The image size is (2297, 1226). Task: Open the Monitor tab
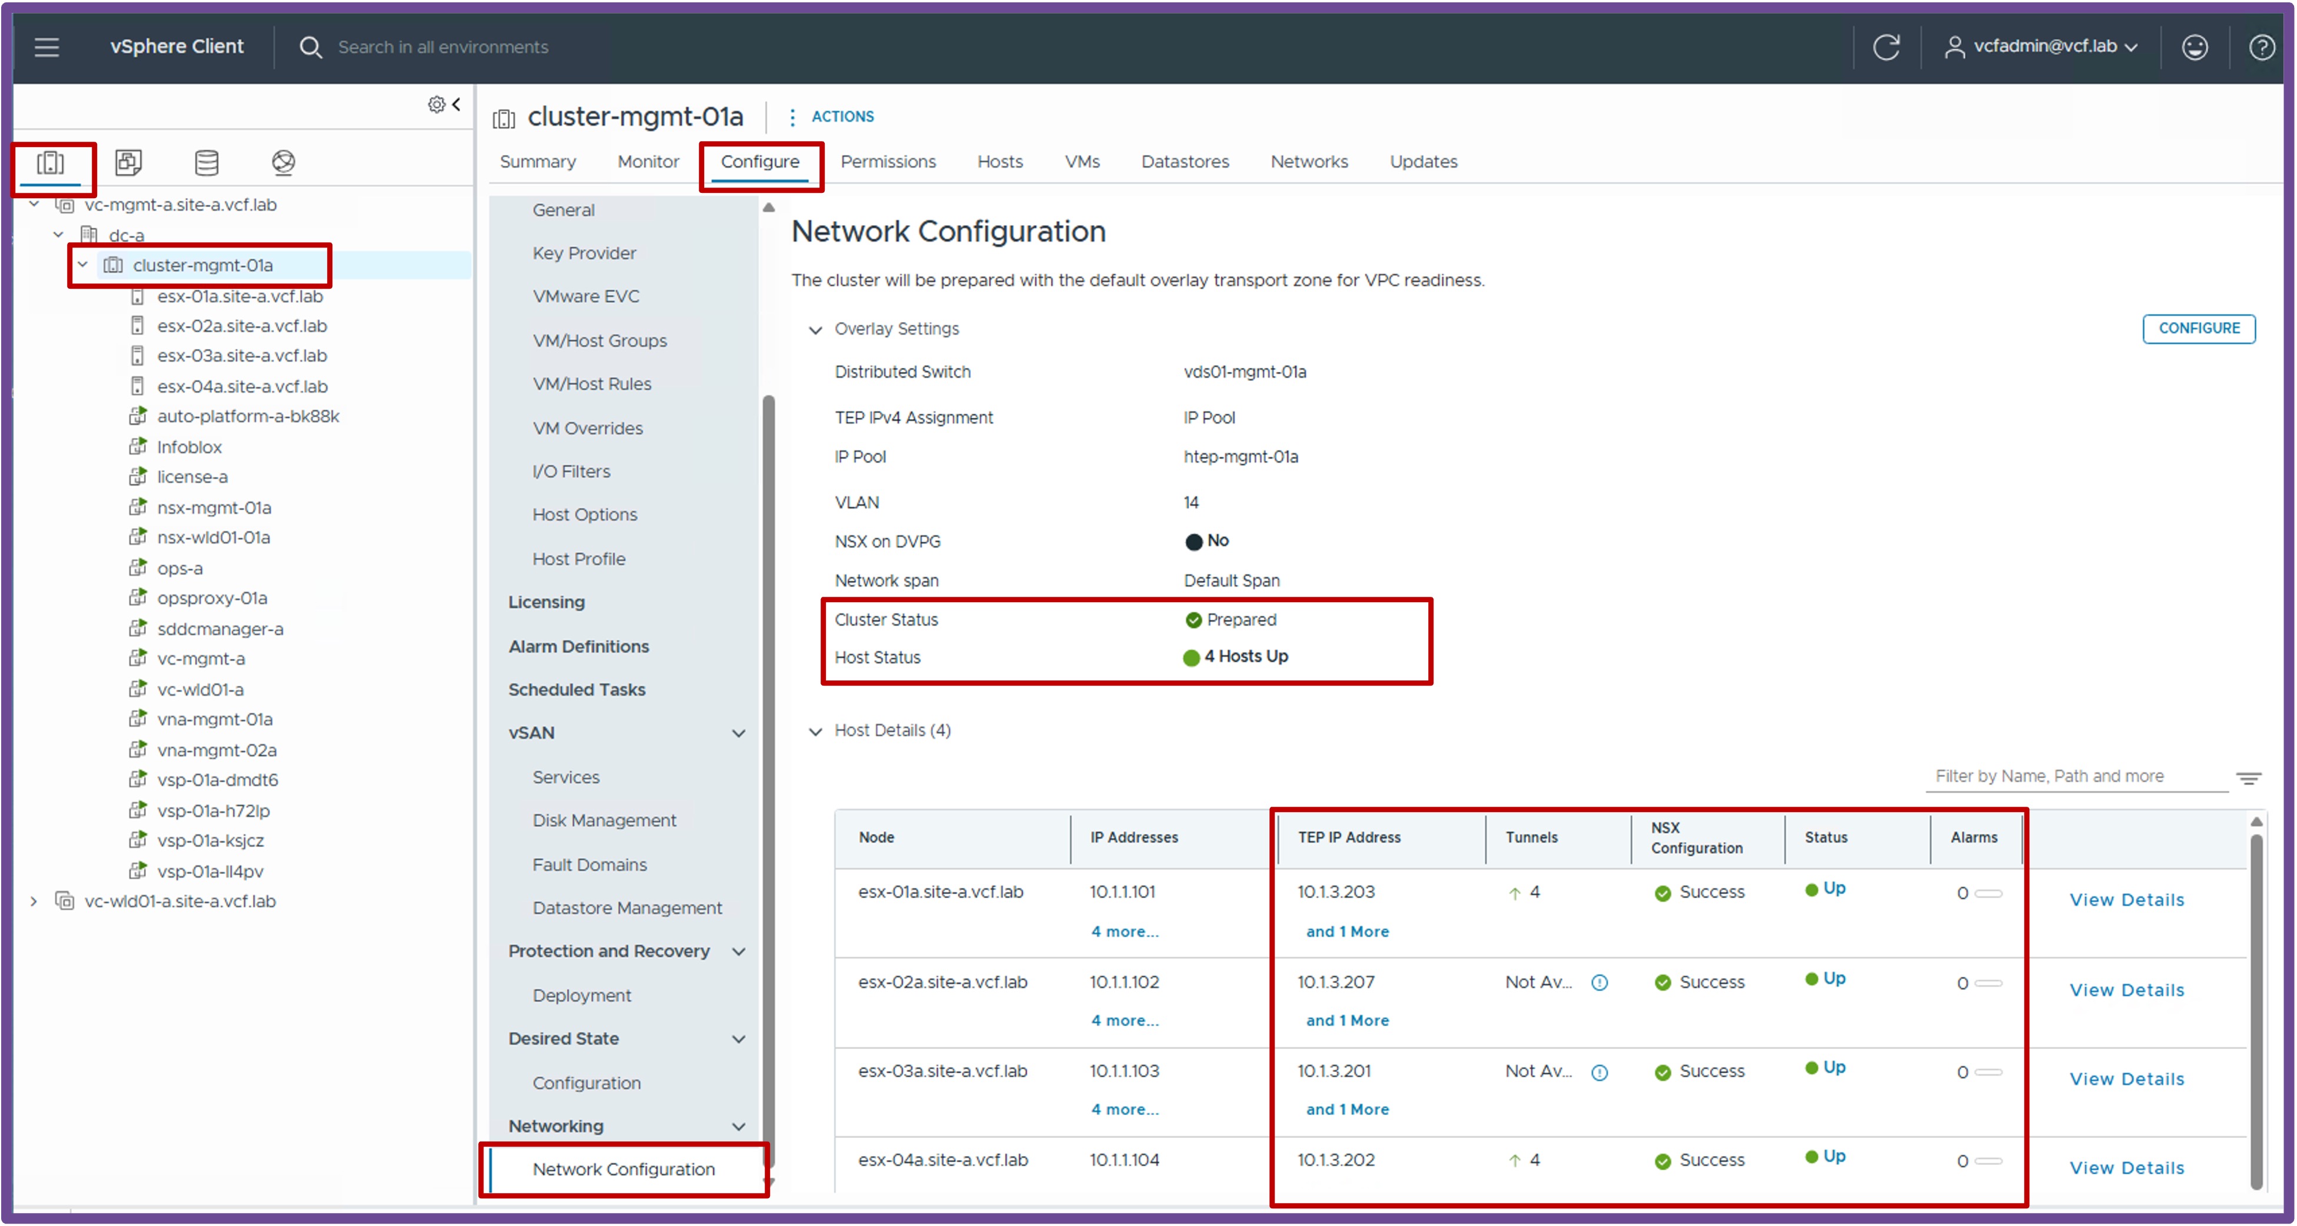click(648, 161)
